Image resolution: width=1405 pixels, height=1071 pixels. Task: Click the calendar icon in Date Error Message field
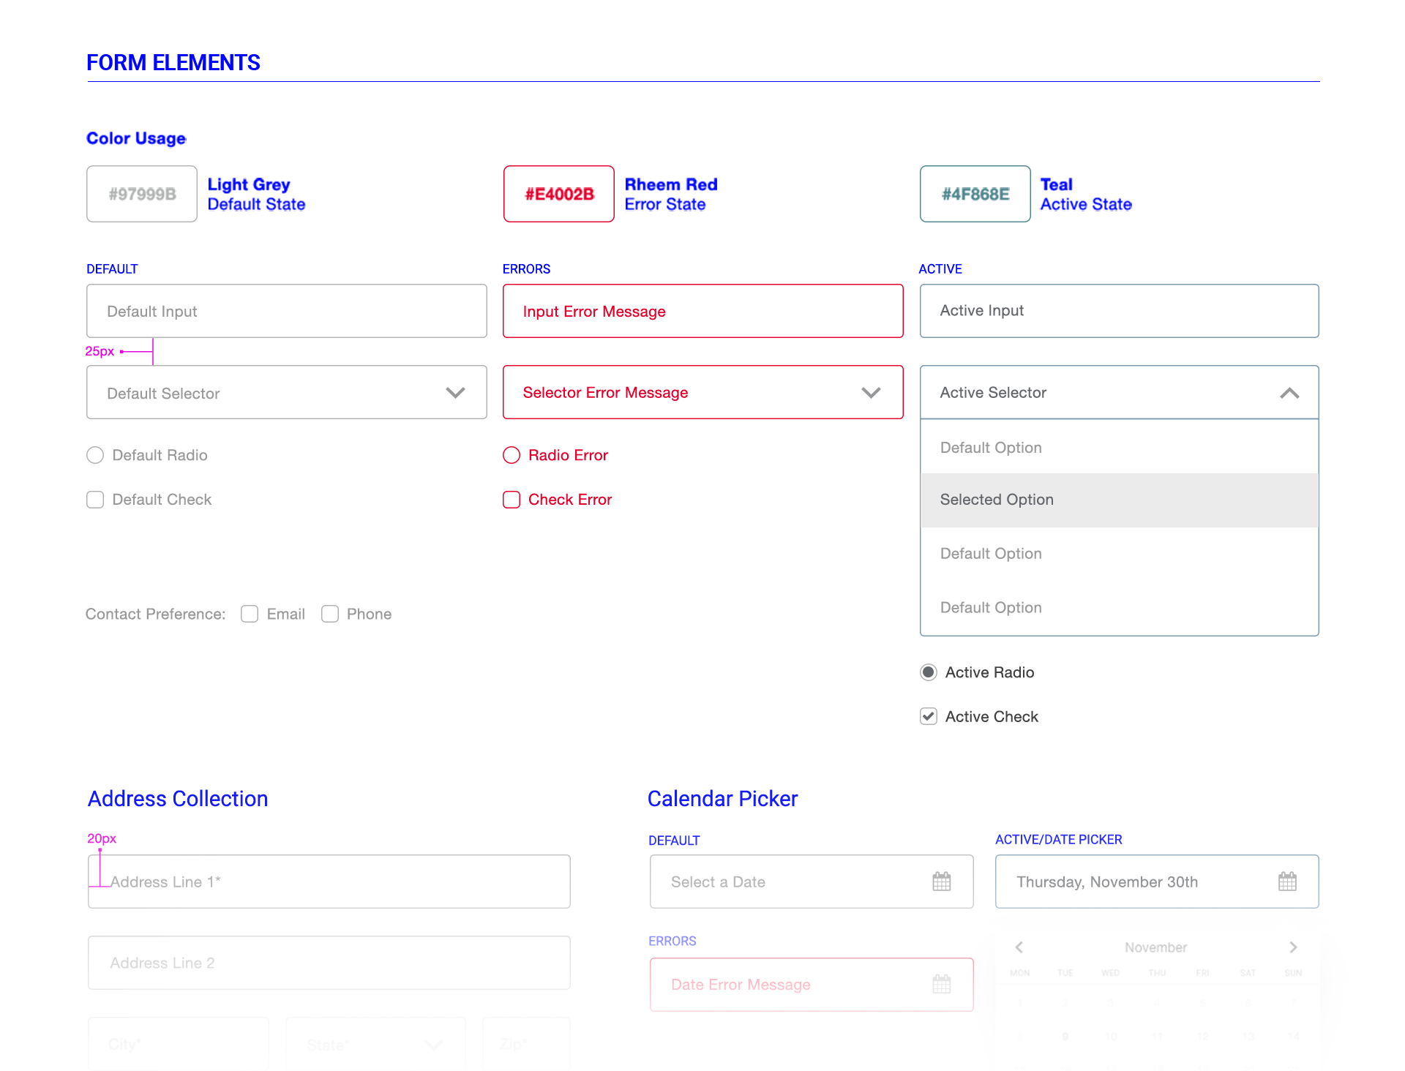pyautogui.click(x=942, y=985)
